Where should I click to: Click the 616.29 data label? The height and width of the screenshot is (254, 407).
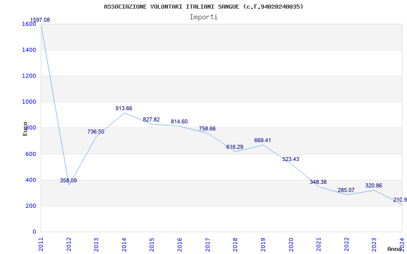[235, 147]
